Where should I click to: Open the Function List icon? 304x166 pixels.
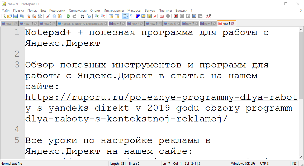156,16
